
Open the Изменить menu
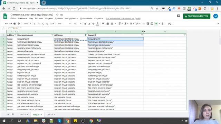22,18
